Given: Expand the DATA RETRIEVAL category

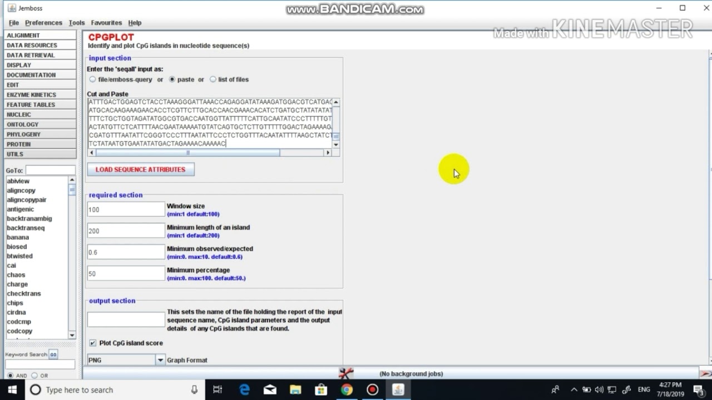Looking at the screenshot, I should click(x=40, y=56).
